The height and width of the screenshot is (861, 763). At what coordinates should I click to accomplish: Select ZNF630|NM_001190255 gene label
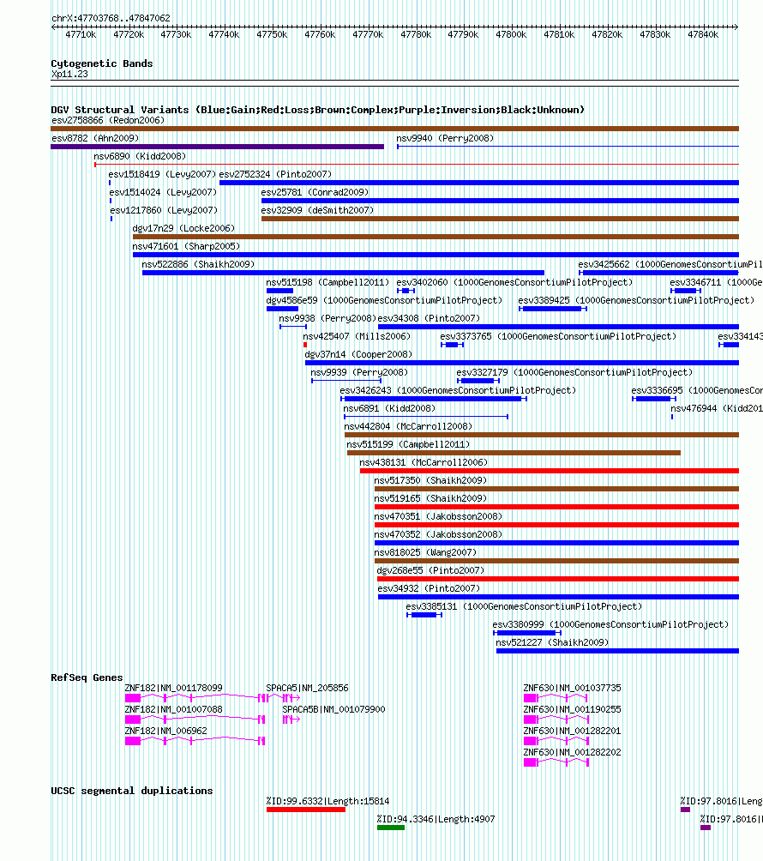point(573,709)
